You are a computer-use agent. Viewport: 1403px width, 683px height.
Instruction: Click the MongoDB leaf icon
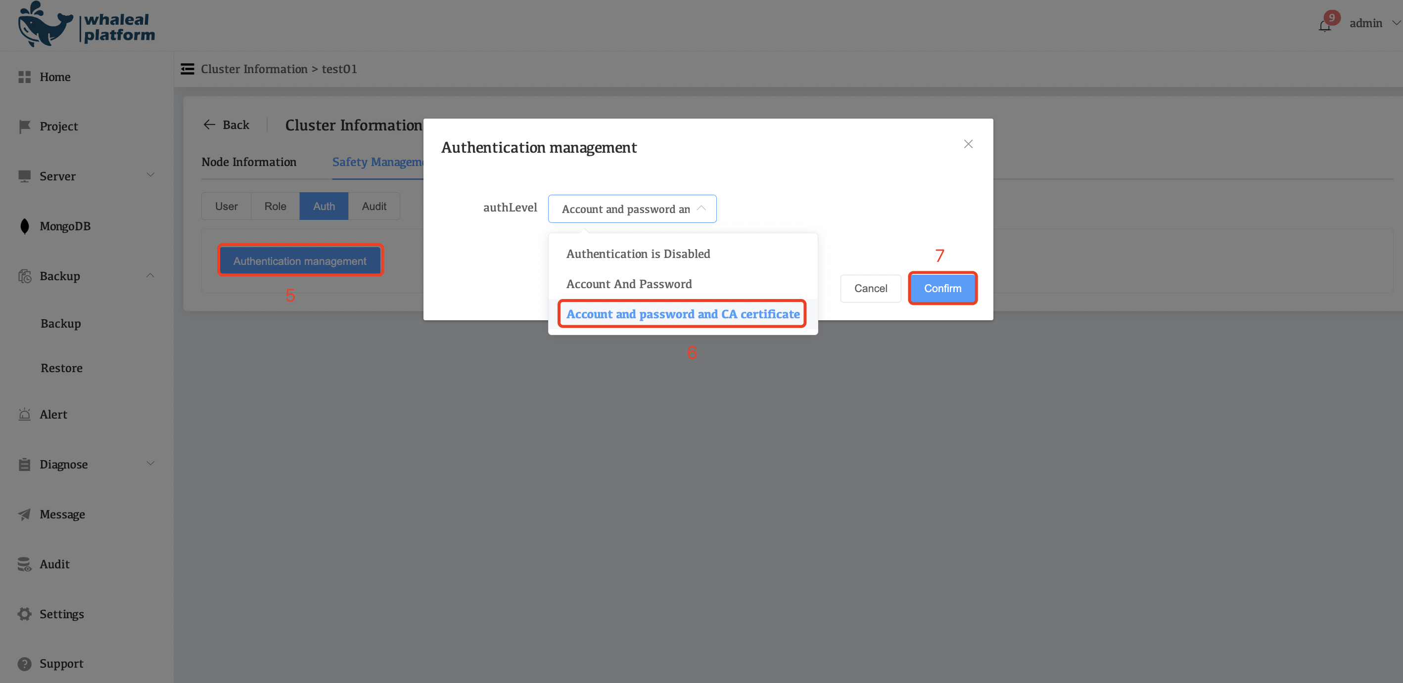tap(25, 226)
